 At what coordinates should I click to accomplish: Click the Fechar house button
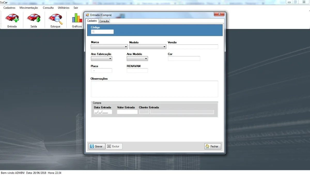point(213,146)
